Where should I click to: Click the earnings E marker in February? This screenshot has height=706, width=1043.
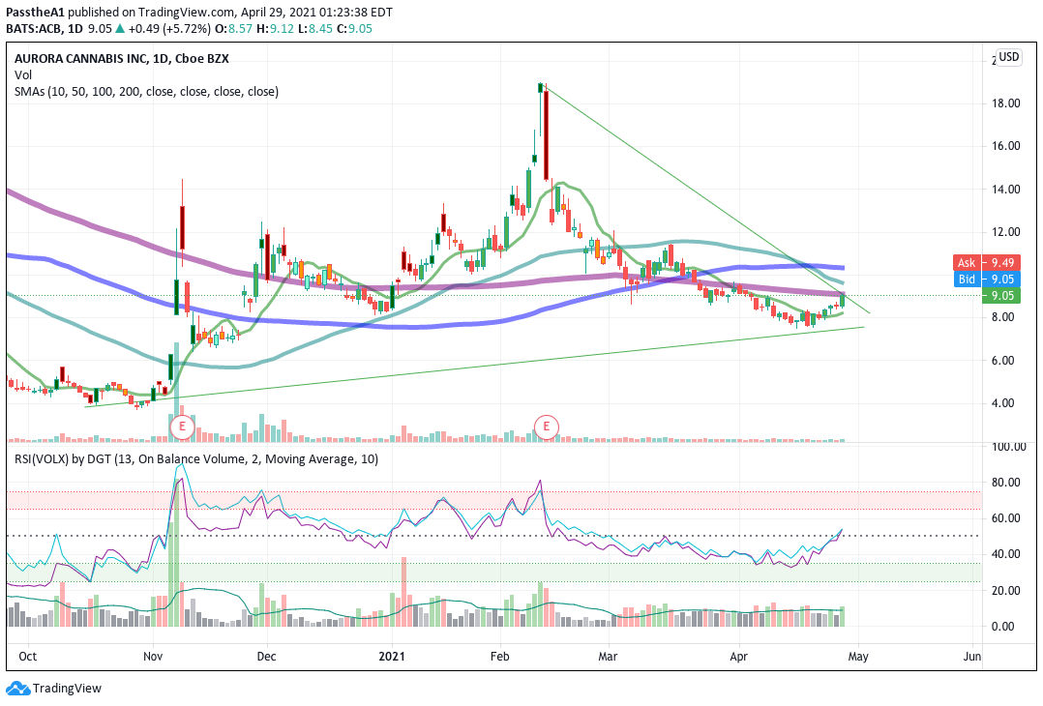pyautogui.click(x=546, y=427)
